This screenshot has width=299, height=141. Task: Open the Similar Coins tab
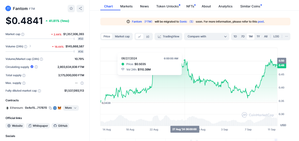[250, 6]
